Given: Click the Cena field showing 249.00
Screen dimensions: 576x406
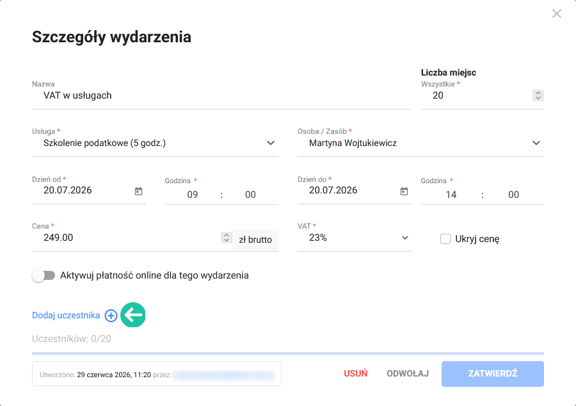Looking at the screenshot, I should [126, 238].
